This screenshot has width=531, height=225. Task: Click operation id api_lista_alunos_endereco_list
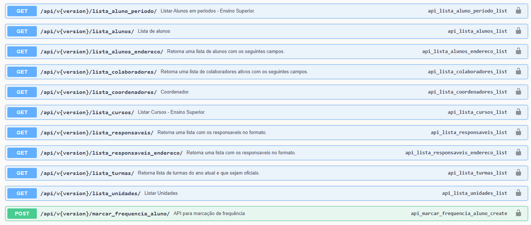pyautogui.click(x=465, y=52)
